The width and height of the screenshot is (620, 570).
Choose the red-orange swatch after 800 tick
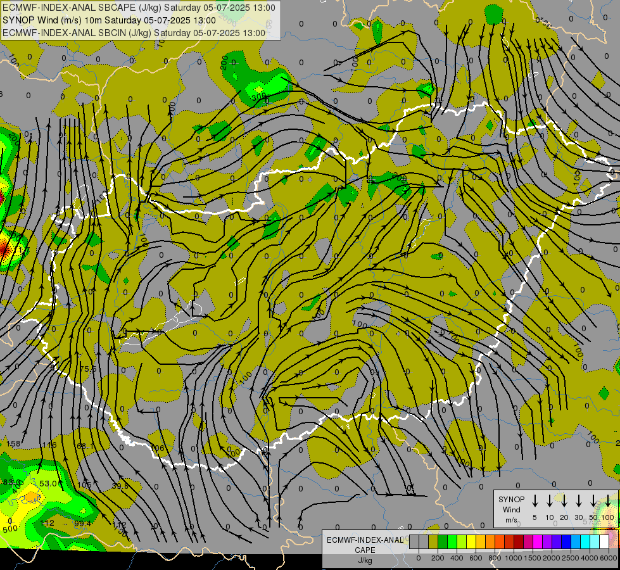[x=500, y=541]
